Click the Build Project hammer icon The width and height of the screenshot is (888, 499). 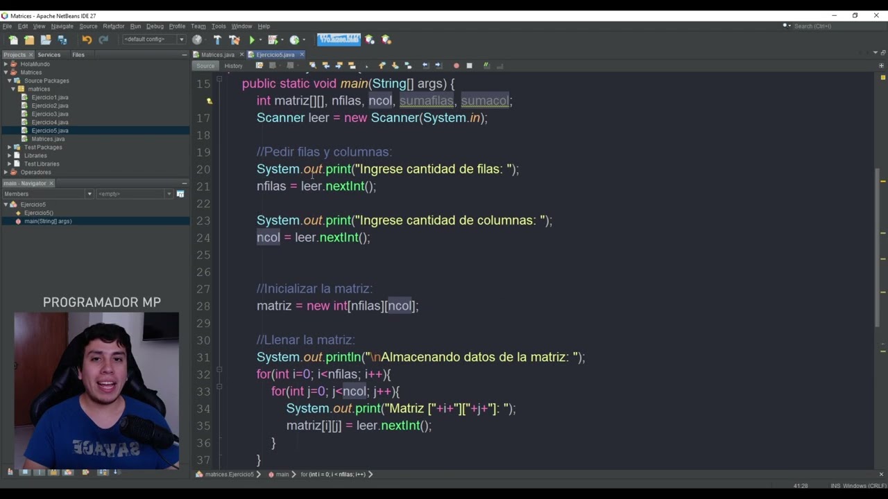(x=217, y=40)
